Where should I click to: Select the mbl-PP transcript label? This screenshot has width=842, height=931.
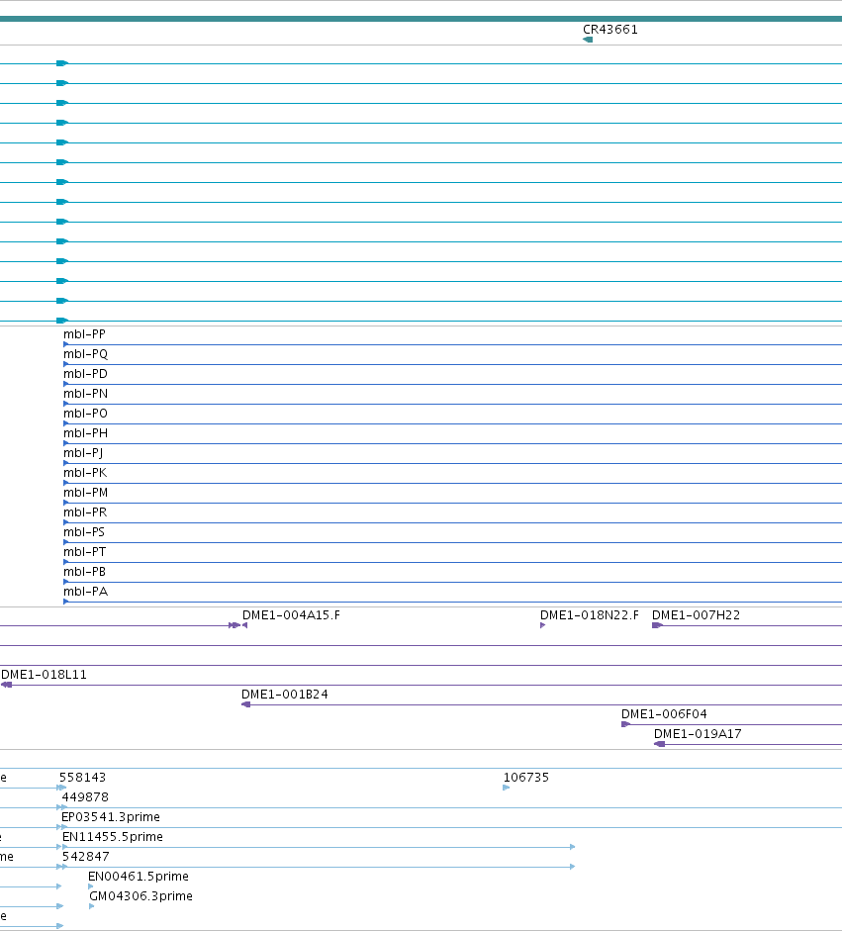point(84,334)
